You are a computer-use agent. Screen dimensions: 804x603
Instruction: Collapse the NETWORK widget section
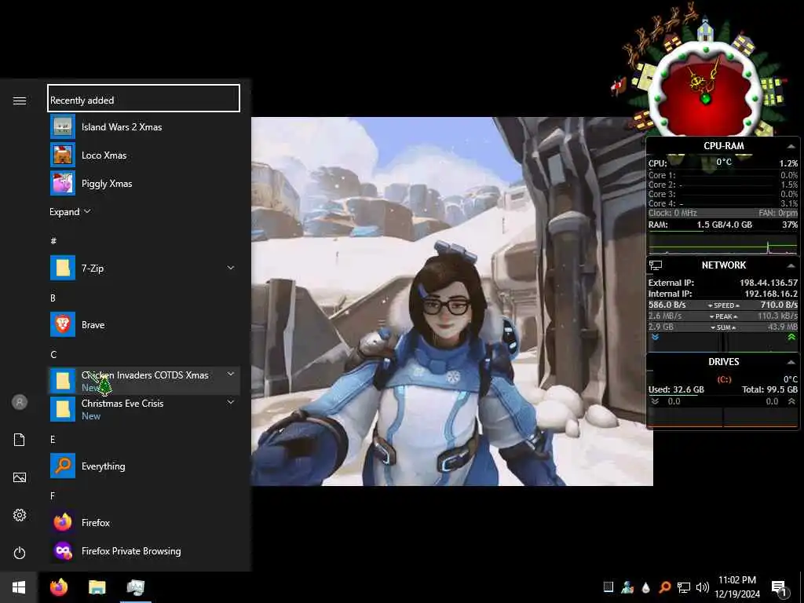[x=791, y=265]
